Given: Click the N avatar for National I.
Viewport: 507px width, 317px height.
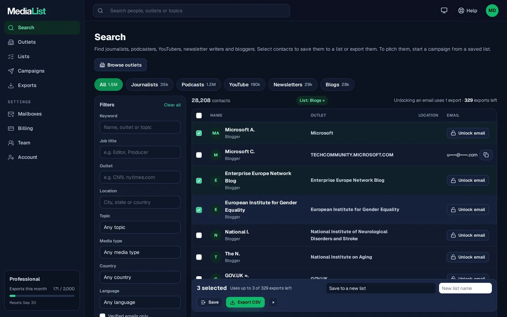Looking at the screenshot, I should (x=216, y=235).
